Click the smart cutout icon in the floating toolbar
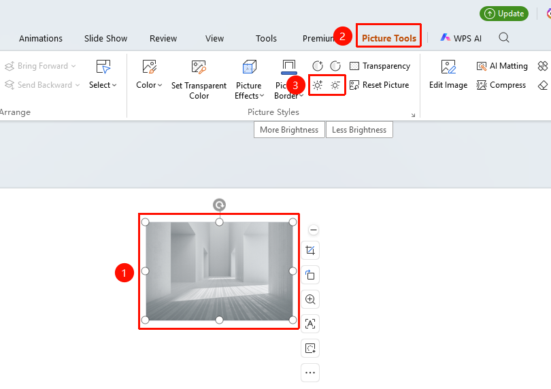Viewport: 551px width, 389px height. click(310, 348)
